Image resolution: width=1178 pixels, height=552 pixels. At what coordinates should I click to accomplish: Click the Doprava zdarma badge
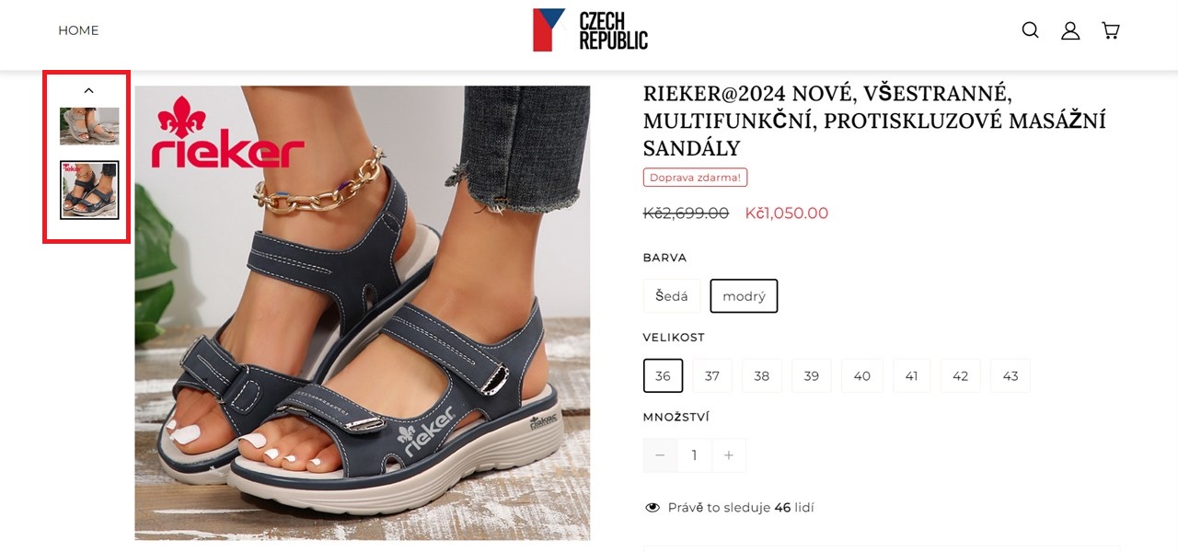click(x=695, y=178)
